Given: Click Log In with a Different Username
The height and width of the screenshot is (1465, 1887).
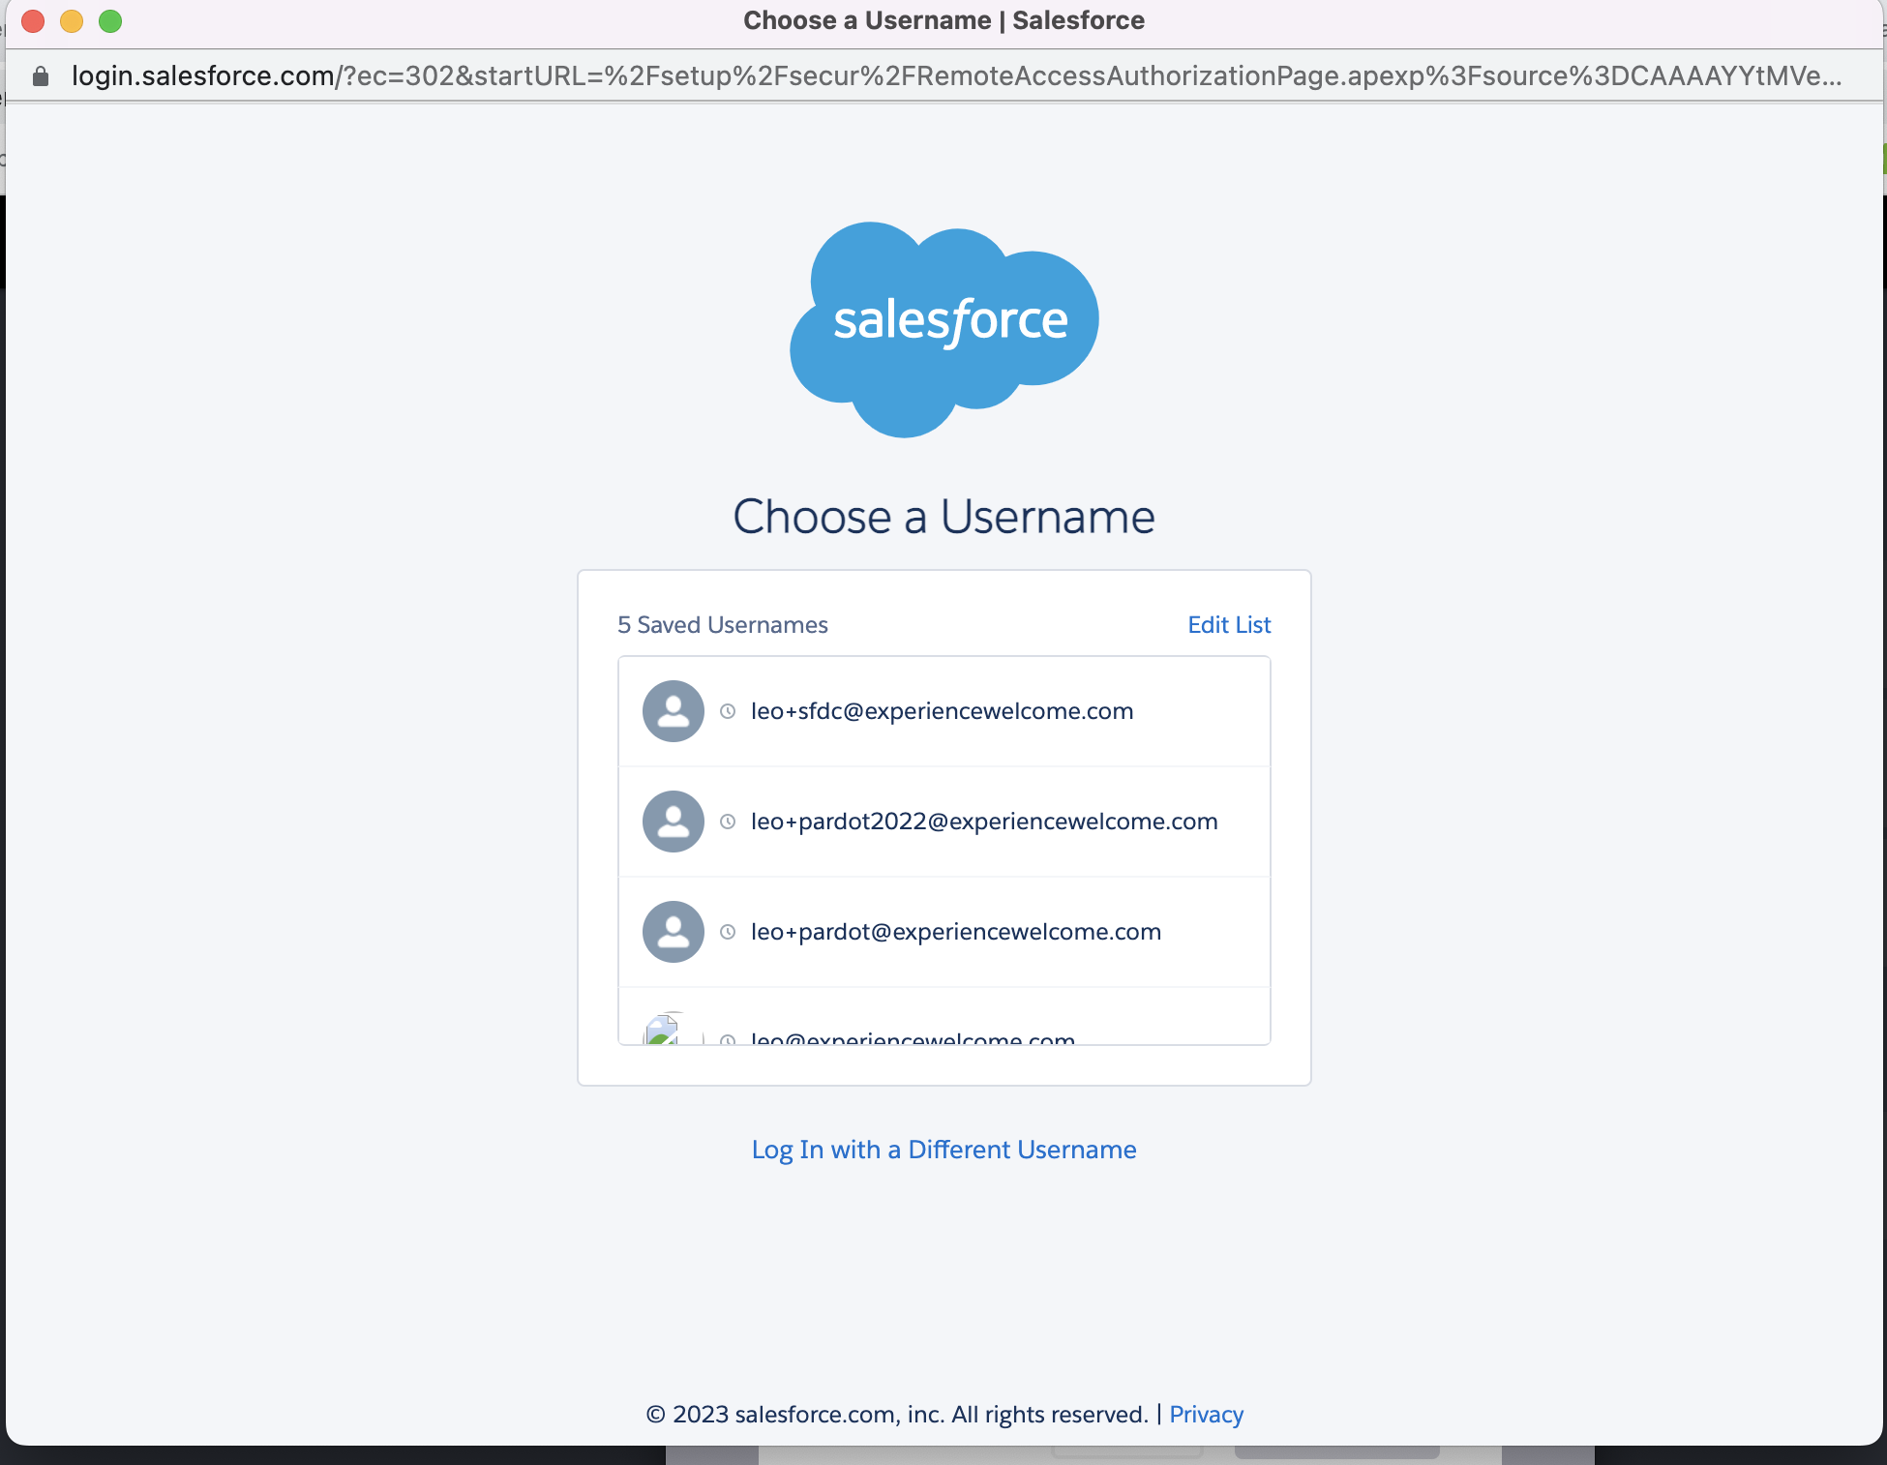Looking at the screenshot, I should [x=944, y=1150].
